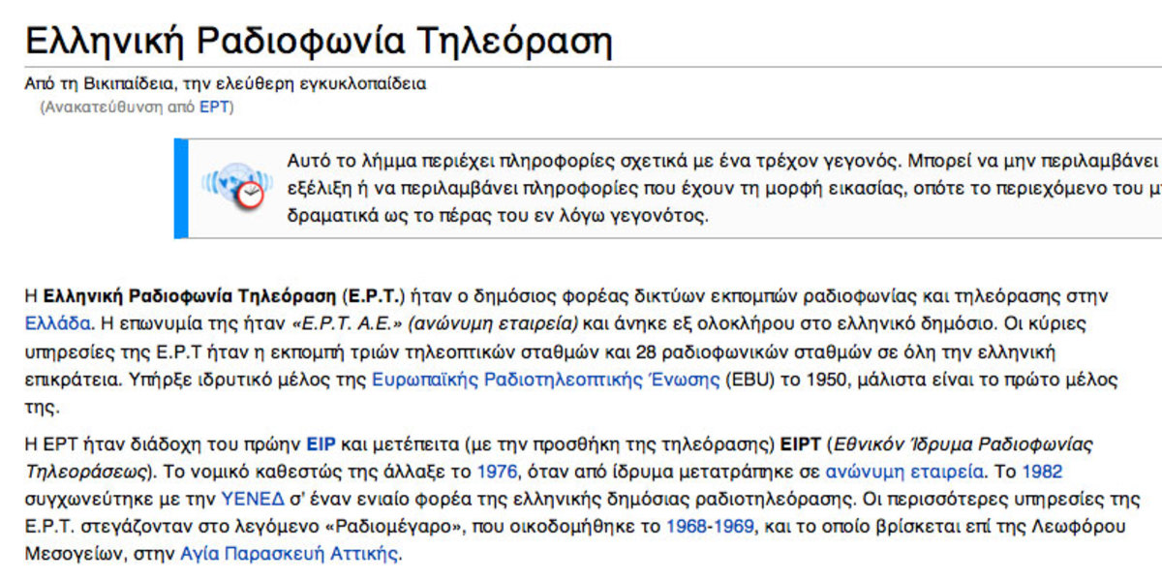Click the 1982 year link
1162x580 pixels.
point(1042,473)
